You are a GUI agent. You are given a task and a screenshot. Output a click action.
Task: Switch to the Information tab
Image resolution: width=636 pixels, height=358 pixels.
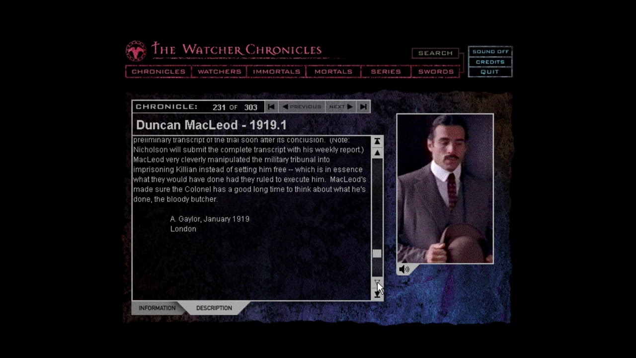click(157, 308)
